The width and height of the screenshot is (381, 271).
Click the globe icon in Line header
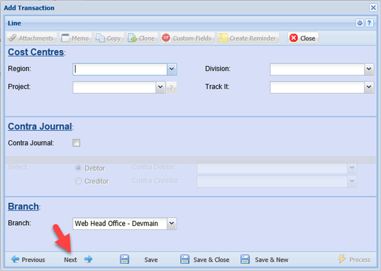360,23
